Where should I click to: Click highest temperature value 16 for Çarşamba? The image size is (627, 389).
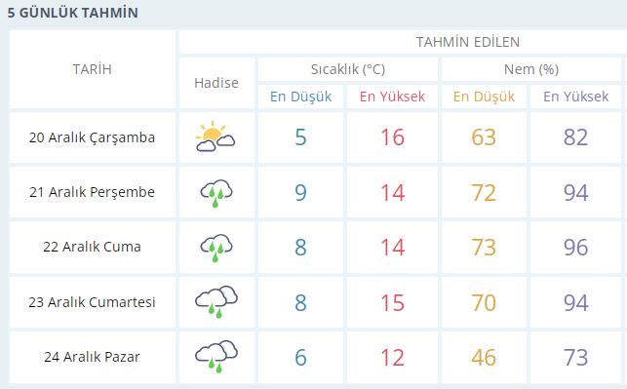pos(392,137)
